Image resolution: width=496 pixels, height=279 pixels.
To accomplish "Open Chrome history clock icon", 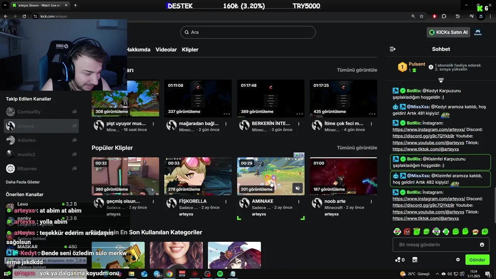I will (x=458, y=16).
